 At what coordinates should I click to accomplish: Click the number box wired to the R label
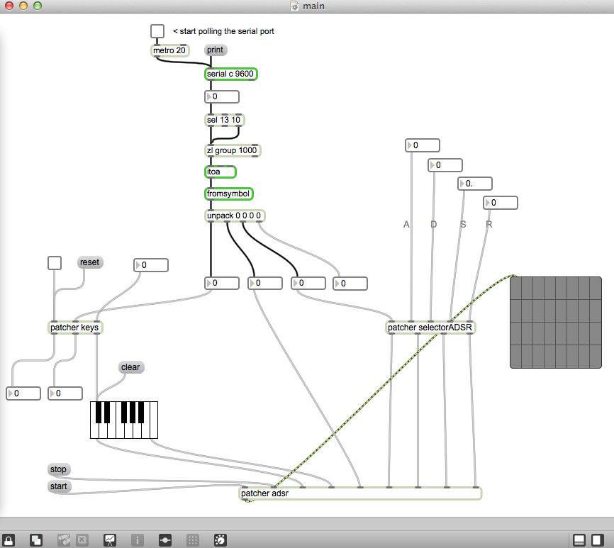(x=501, y=203)
